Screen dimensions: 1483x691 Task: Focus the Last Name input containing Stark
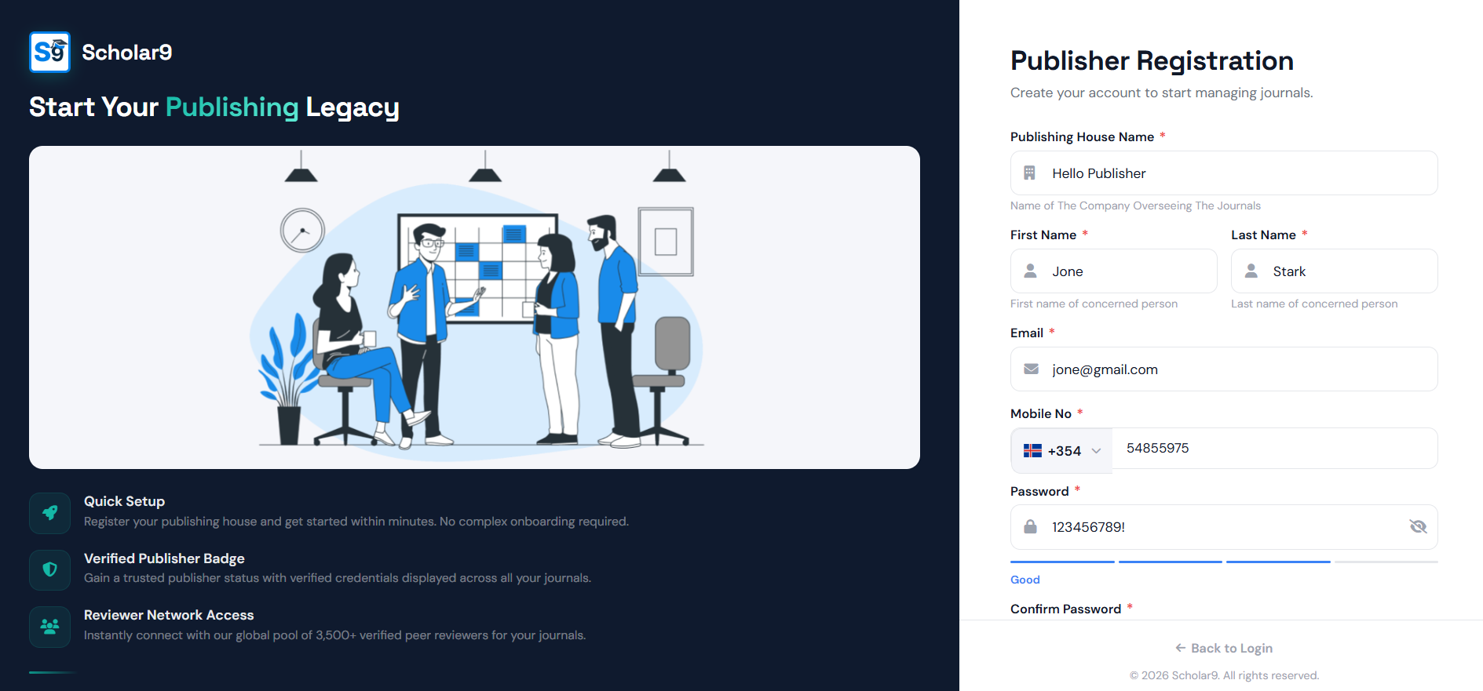1335,271
